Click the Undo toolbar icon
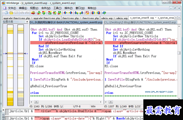The height and width of the screenshot is (120, 183). (22, 13)
